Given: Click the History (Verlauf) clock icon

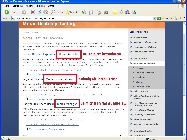Looking at the screenshot, I should coord(84,12).
